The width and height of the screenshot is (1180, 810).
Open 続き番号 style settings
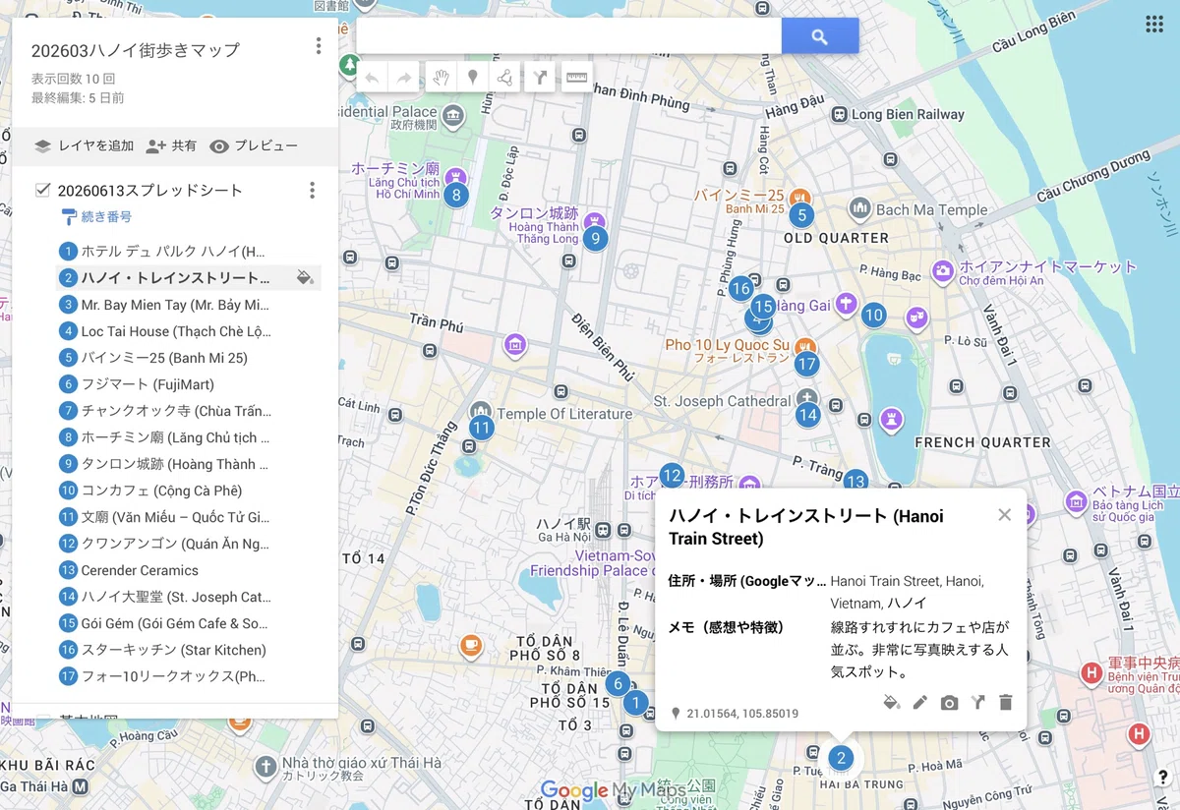click(x=96, y=216)
